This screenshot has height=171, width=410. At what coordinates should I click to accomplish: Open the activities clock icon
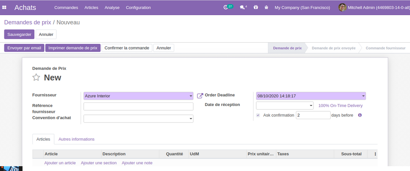[226, 8]
